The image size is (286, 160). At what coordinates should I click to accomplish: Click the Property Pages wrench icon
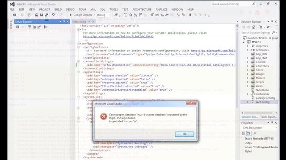(255, 133)
